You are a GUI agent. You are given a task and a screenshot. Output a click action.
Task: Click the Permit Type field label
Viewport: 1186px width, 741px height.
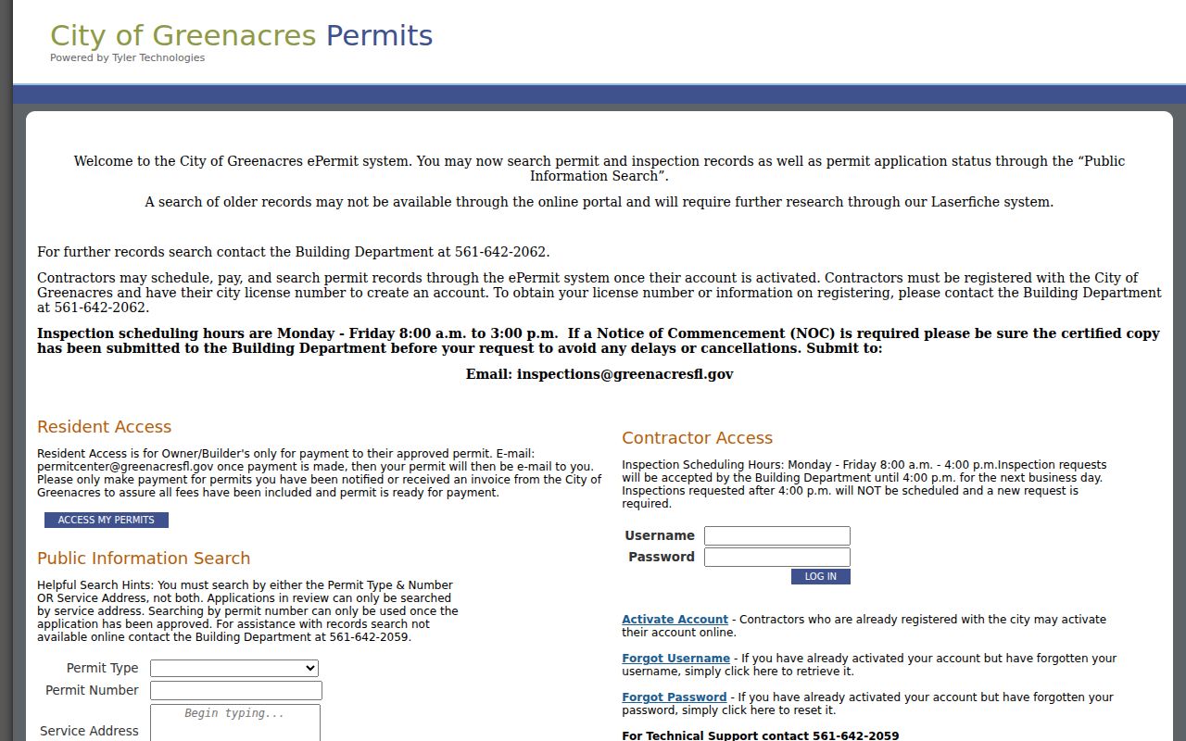coord(102,668)
